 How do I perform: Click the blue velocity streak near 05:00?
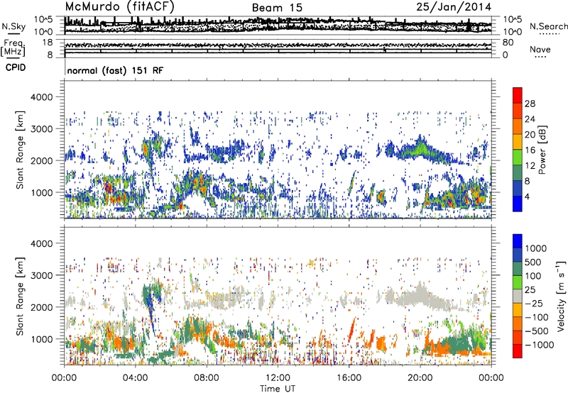(150, 311)
